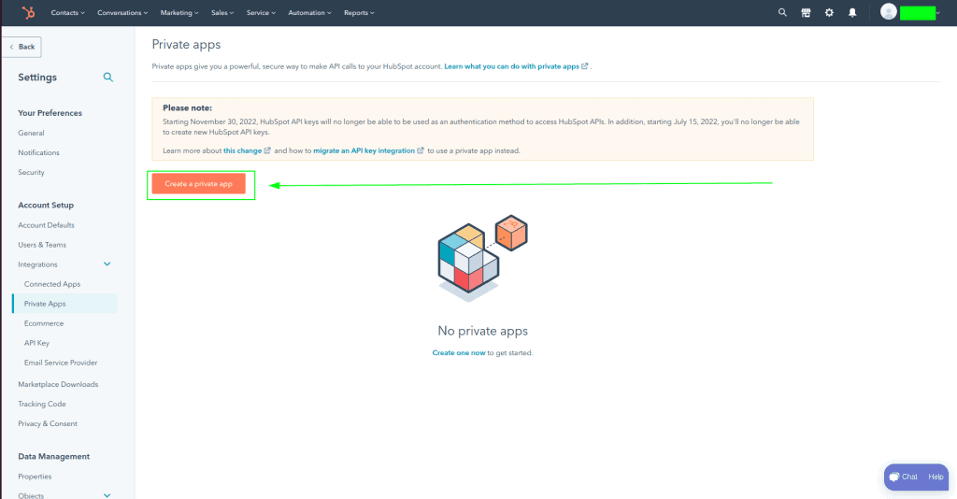Click the 'No private apps' heading
The image size is (957, 499).
(483, 331)
